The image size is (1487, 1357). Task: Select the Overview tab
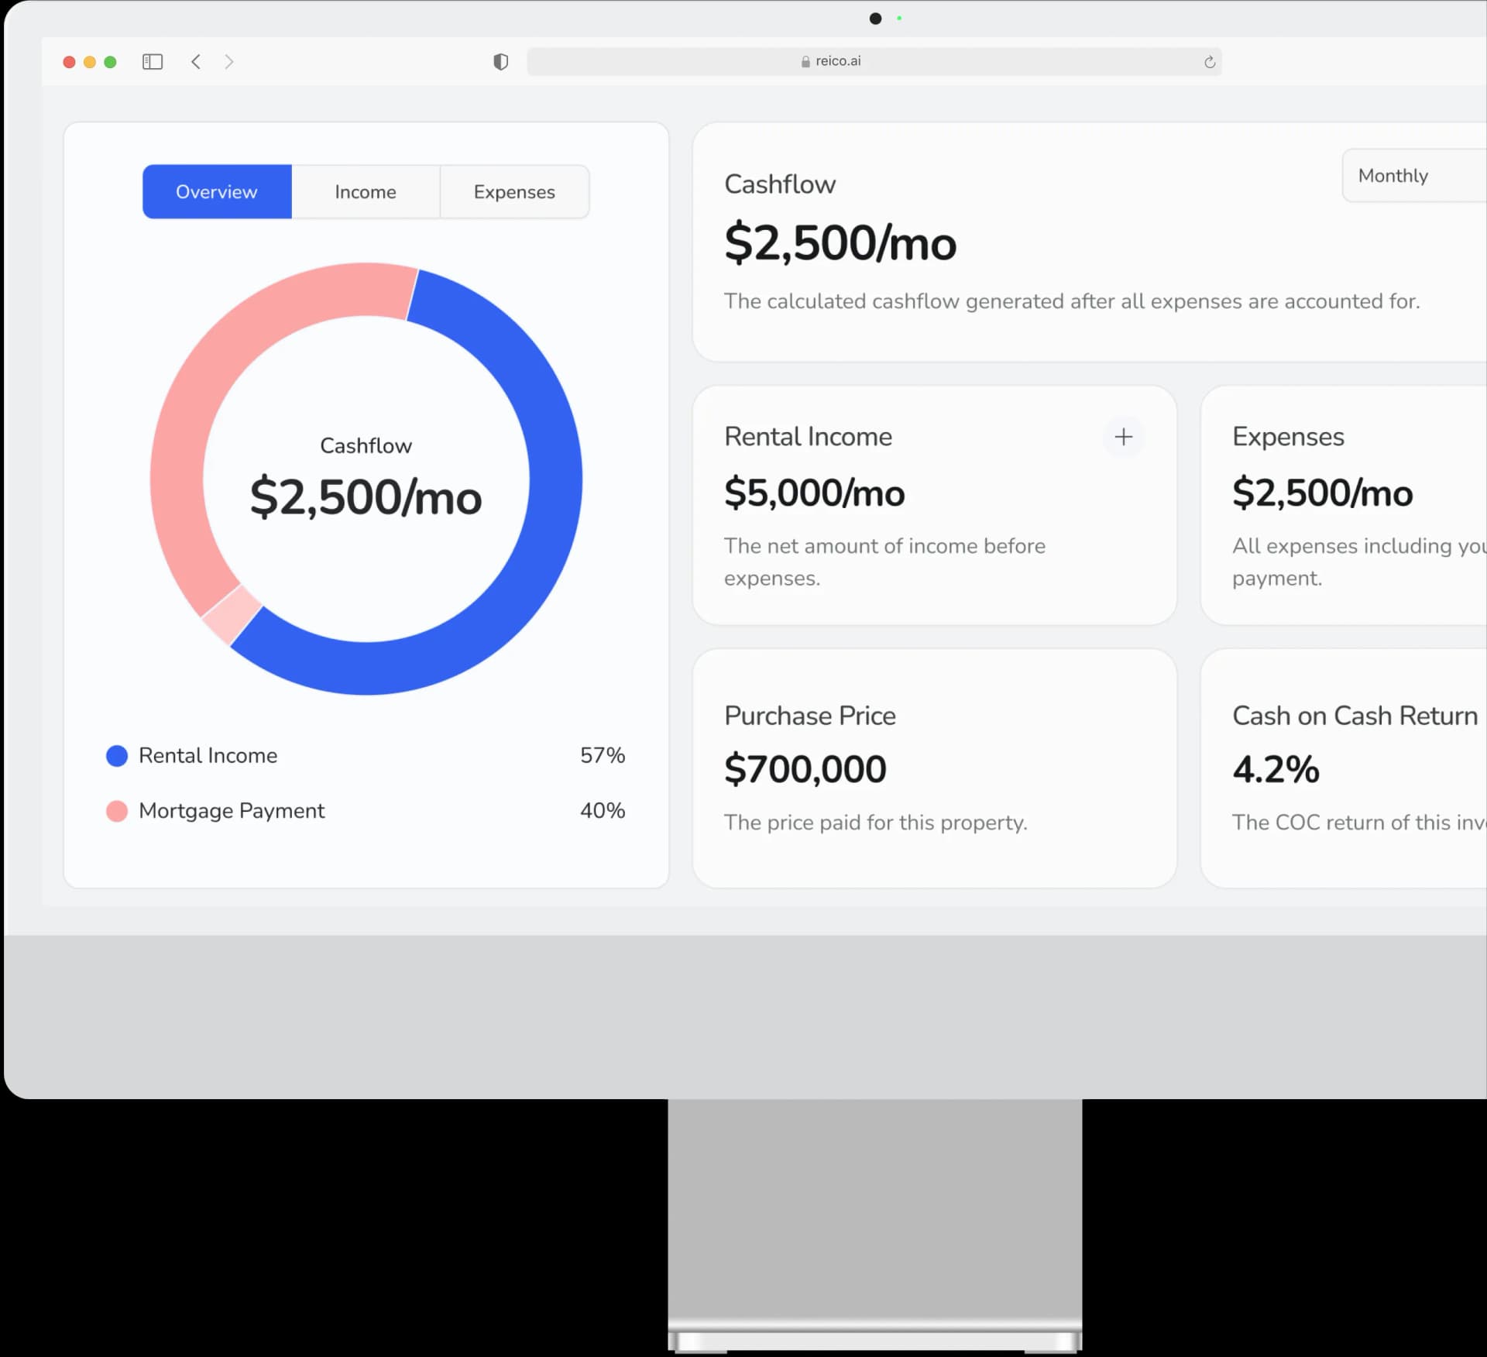216,191
